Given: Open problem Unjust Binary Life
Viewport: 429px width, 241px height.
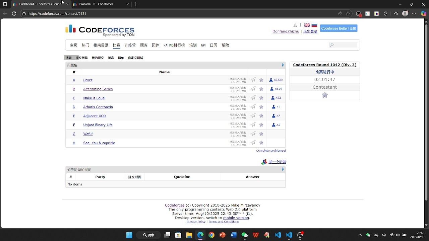Looking at the screenshot, I should [x=98, y=125].
